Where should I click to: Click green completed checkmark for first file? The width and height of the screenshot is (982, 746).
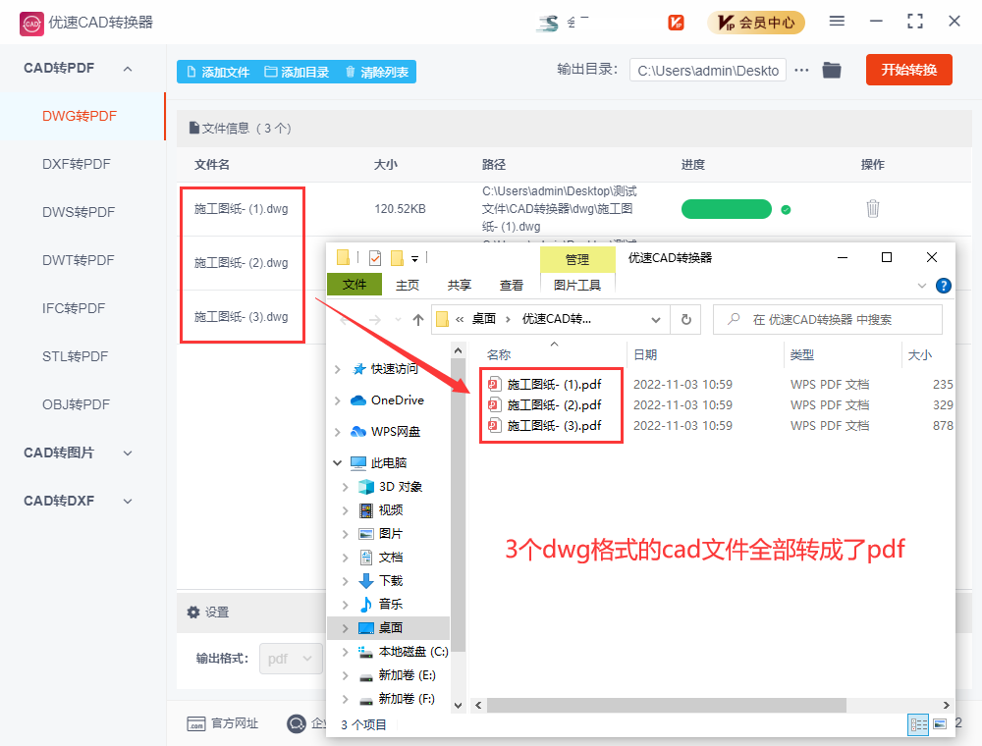786,210
